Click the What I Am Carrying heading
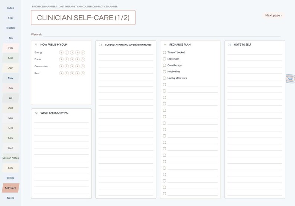 [x=54, y=113]
